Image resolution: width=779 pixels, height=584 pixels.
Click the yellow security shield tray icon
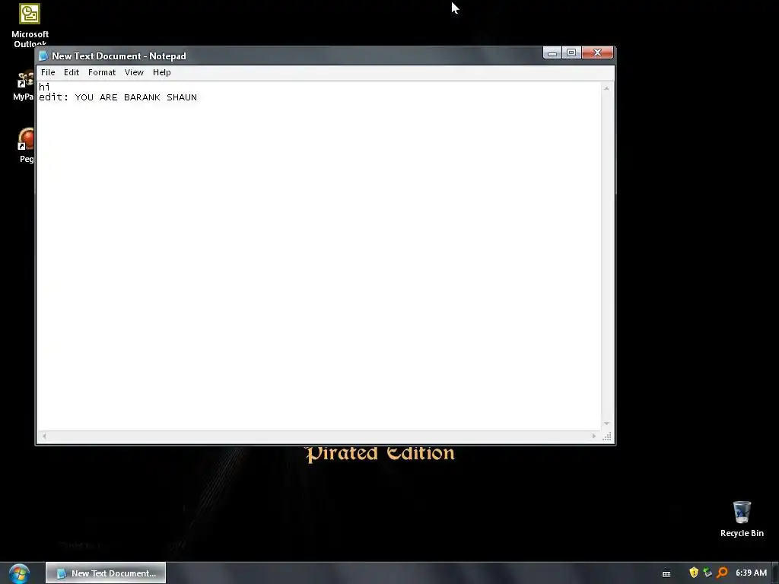pos(694,573)
